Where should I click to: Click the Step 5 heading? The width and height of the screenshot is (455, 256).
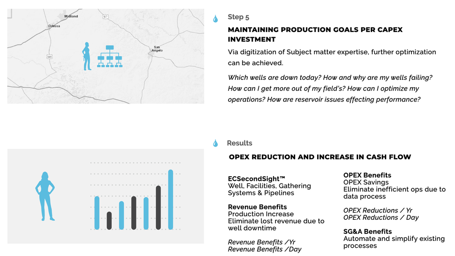(238, 17)
